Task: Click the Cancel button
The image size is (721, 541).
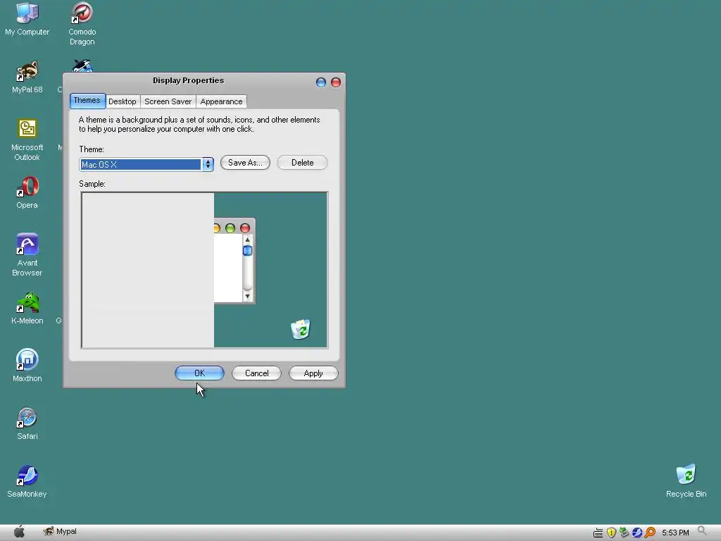Action: tap(256, 373)
